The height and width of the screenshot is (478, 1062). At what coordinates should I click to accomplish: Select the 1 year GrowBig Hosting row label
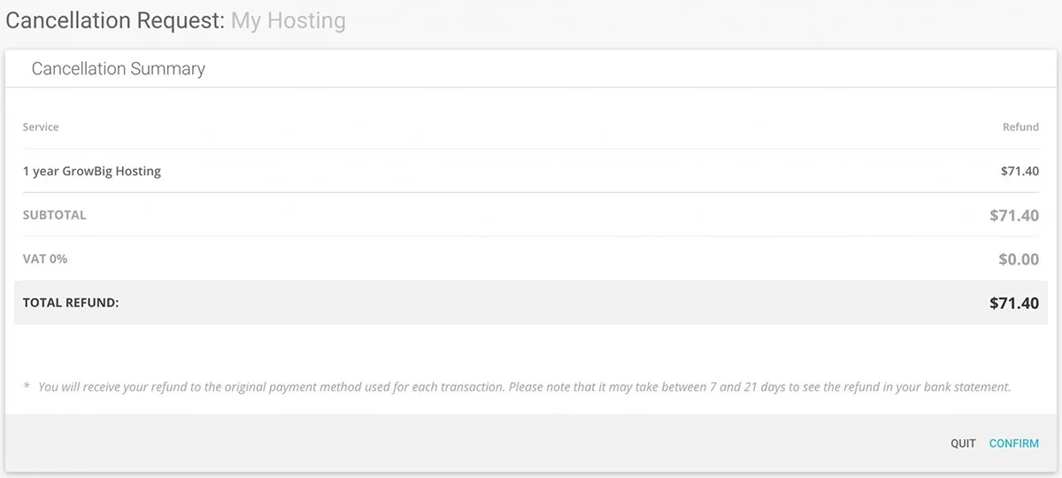pyautogui.click(x=92, y=171)
